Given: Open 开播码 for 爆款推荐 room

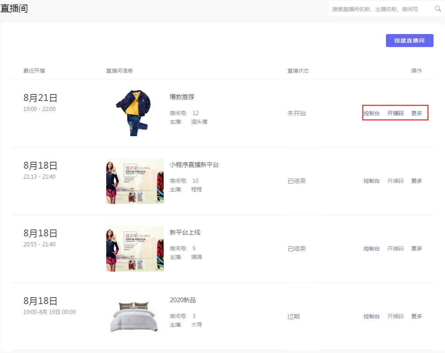Looking at the screenshot, I should (395, 113).
